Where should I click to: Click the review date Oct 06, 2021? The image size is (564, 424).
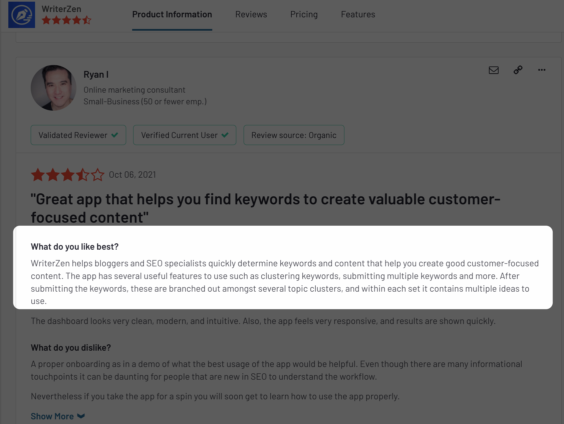pos(132,175)
